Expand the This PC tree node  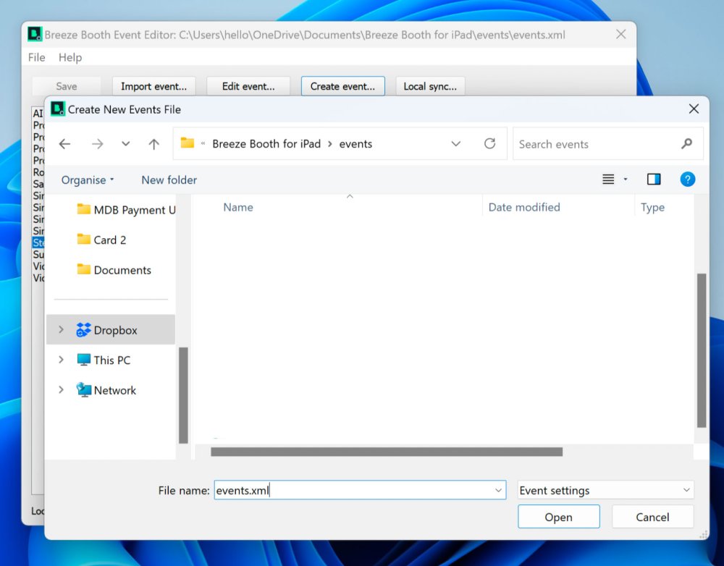click(x=61, y=360)
